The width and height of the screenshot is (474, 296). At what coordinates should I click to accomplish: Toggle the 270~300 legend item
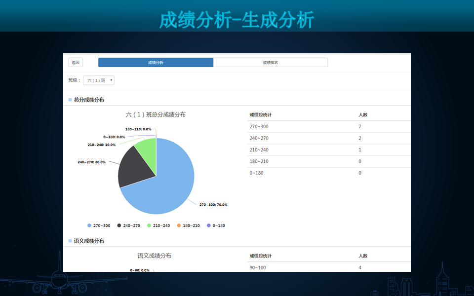pyautogui.click(x=99, y=225)
